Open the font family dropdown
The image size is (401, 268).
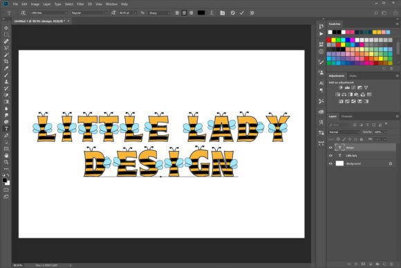click(x=49, y=12)
